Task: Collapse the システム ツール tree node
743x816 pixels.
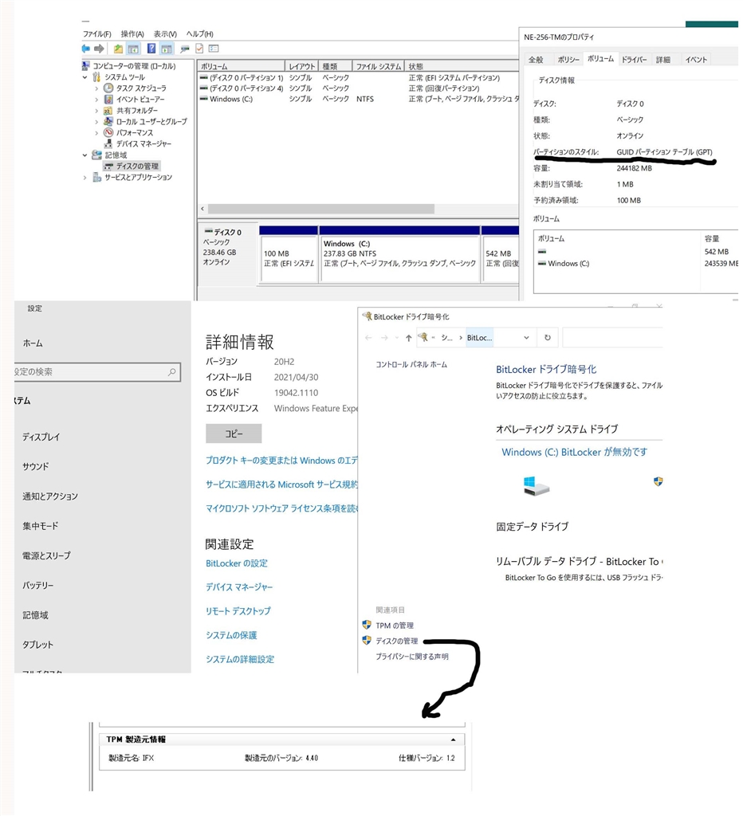Action: (x=85, y=77)
